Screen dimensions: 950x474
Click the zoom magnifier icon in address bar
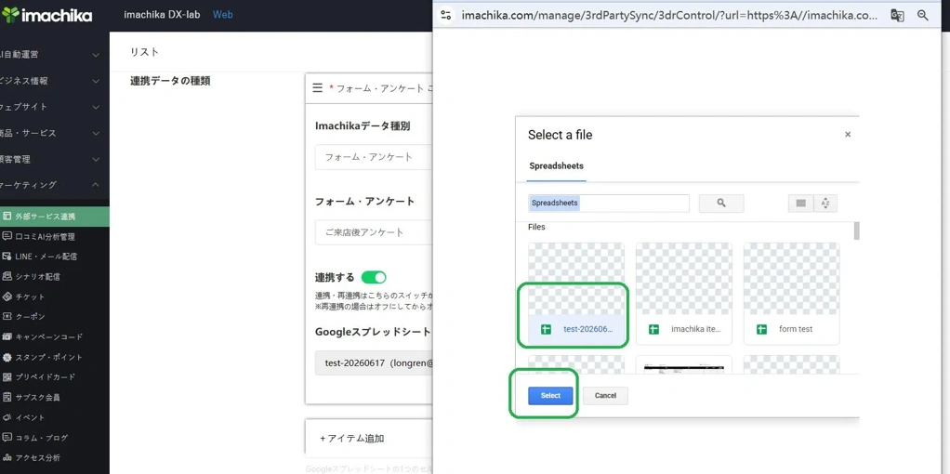923,15
